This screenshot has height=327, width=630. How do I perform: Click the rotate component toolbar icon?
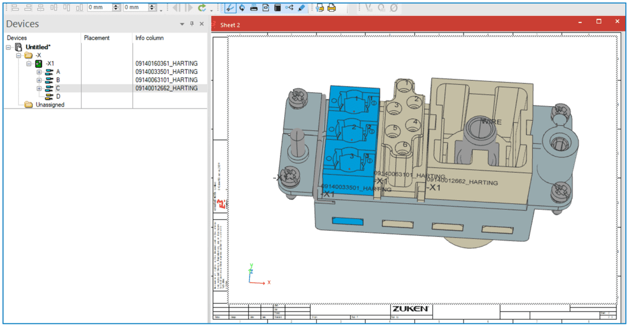pyautogui.click(x=241, y=7)
